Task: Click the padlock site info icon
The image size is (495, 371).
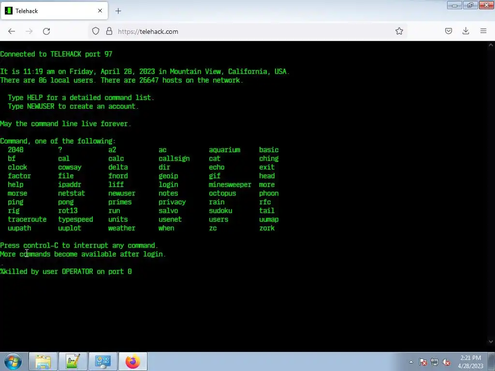Action: coord(109,31)
